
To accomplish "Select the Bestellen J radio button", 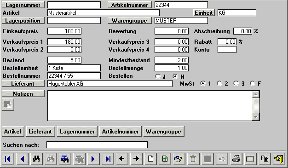I will [x=158, y=76].
